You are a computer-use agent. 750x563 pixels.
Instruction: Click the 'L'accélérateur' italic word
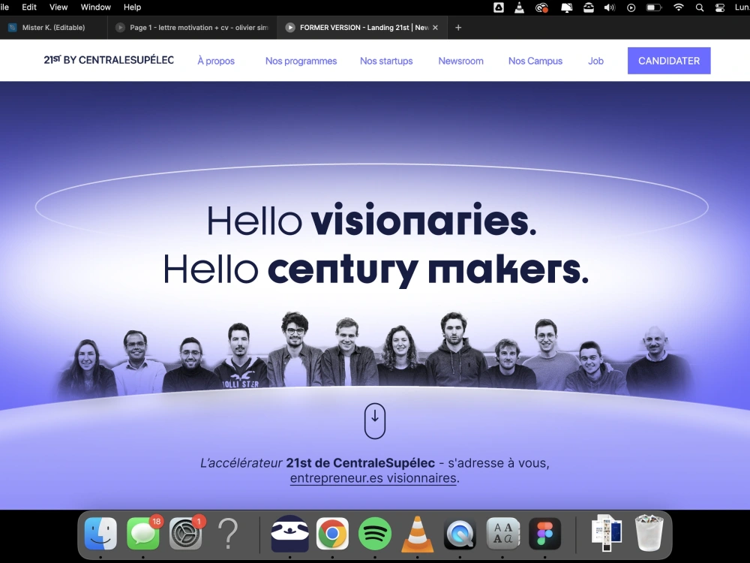tap(241, 463)
